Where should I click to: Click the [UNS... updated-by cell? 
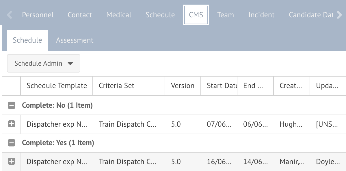click(327, 124)
